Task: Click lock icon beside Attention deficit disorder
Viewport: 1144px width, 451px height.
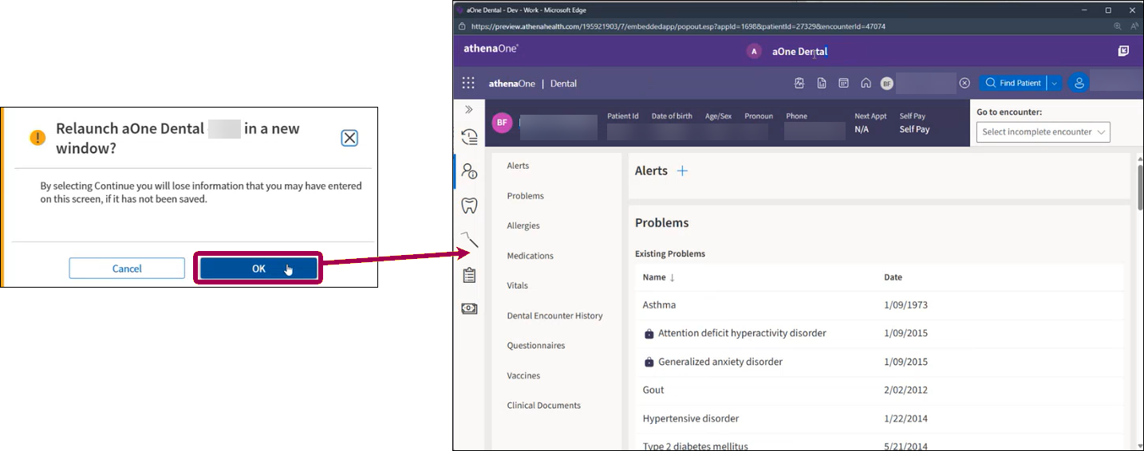Action: tap(649, 334)
